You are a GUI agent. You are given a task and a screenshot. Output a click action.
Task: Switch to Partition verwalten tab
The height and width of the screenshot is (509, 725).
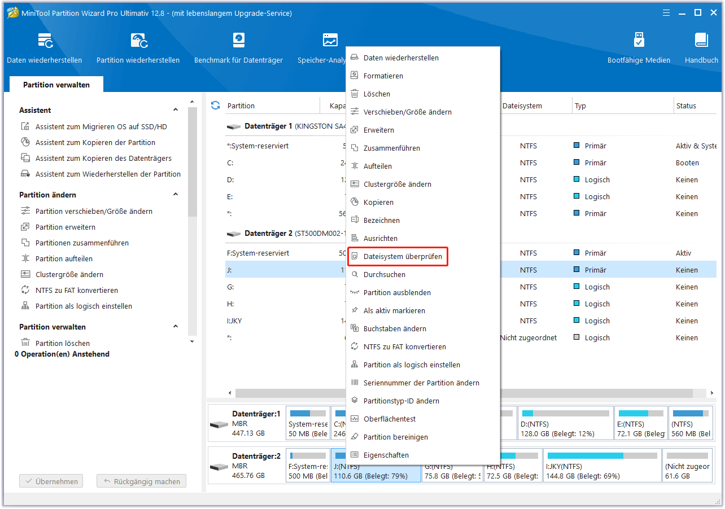click(56, 85)
